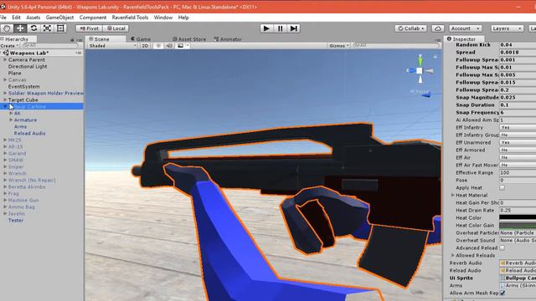Image resolution: width=536 pixels, height=301 pixels.
Task: Expand the Heat Material property
Action: [452, 195]
